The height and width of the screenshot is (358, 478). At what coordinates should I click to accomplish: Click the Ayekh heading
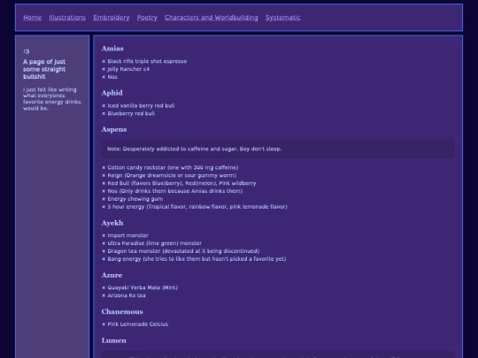pos(112,223)
